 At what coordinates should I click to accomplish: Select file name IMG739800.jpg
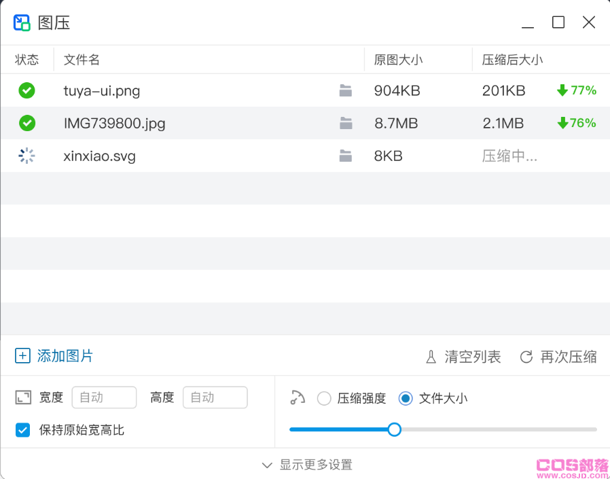(x=114, y=124)
